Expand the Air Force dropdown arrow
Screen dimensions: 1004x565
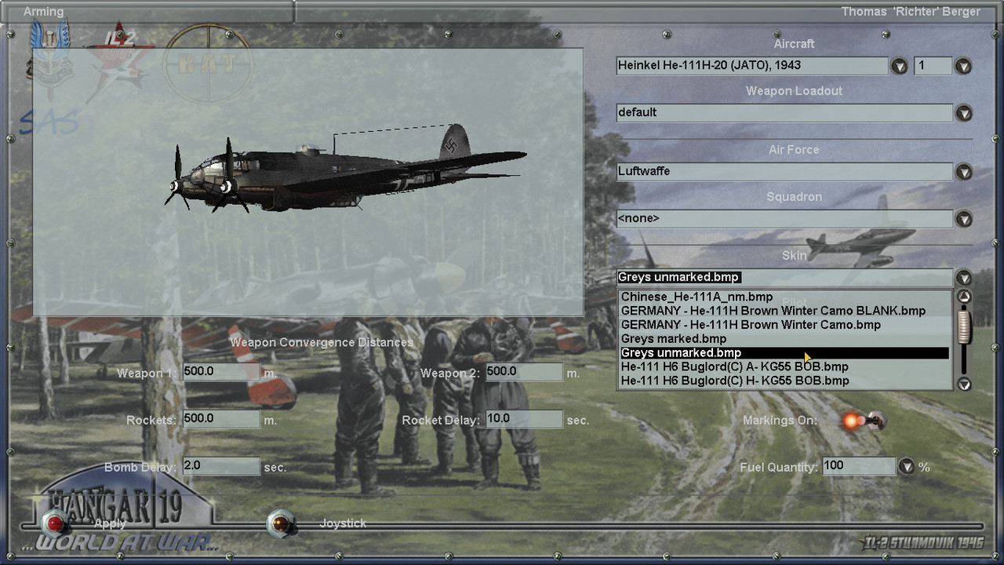coord(963,172)
